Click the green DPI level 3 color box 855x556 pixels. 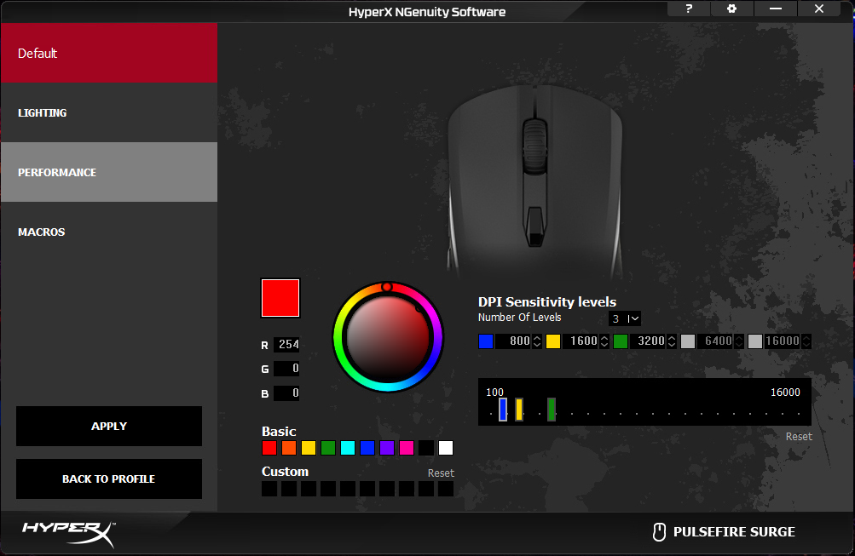621,341
